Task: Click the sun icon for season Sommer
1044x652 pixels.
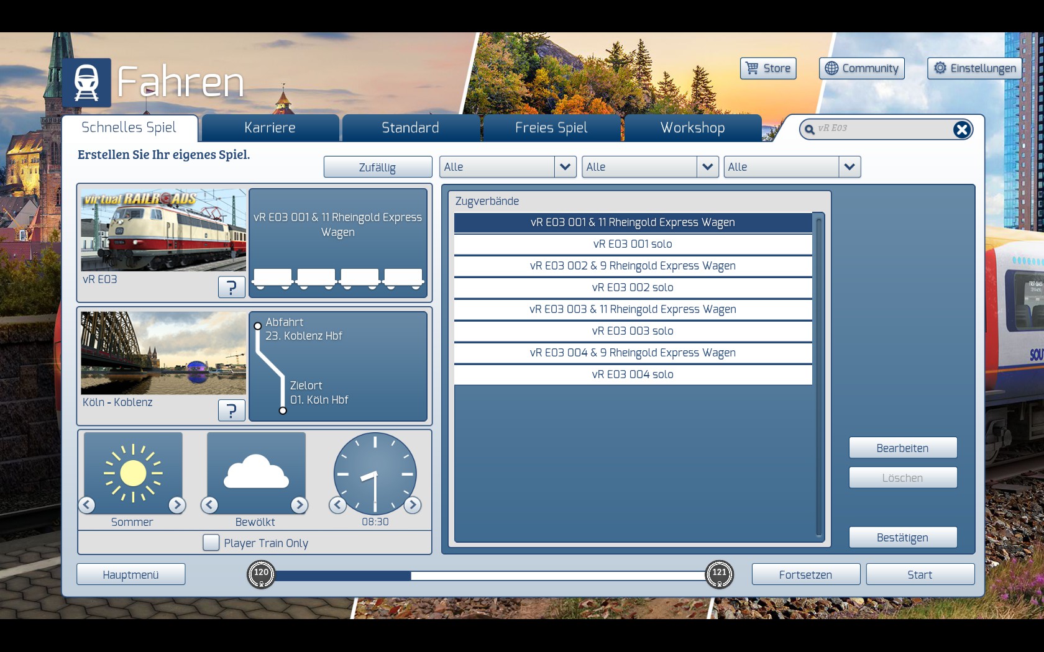Action: coord(133,473)
